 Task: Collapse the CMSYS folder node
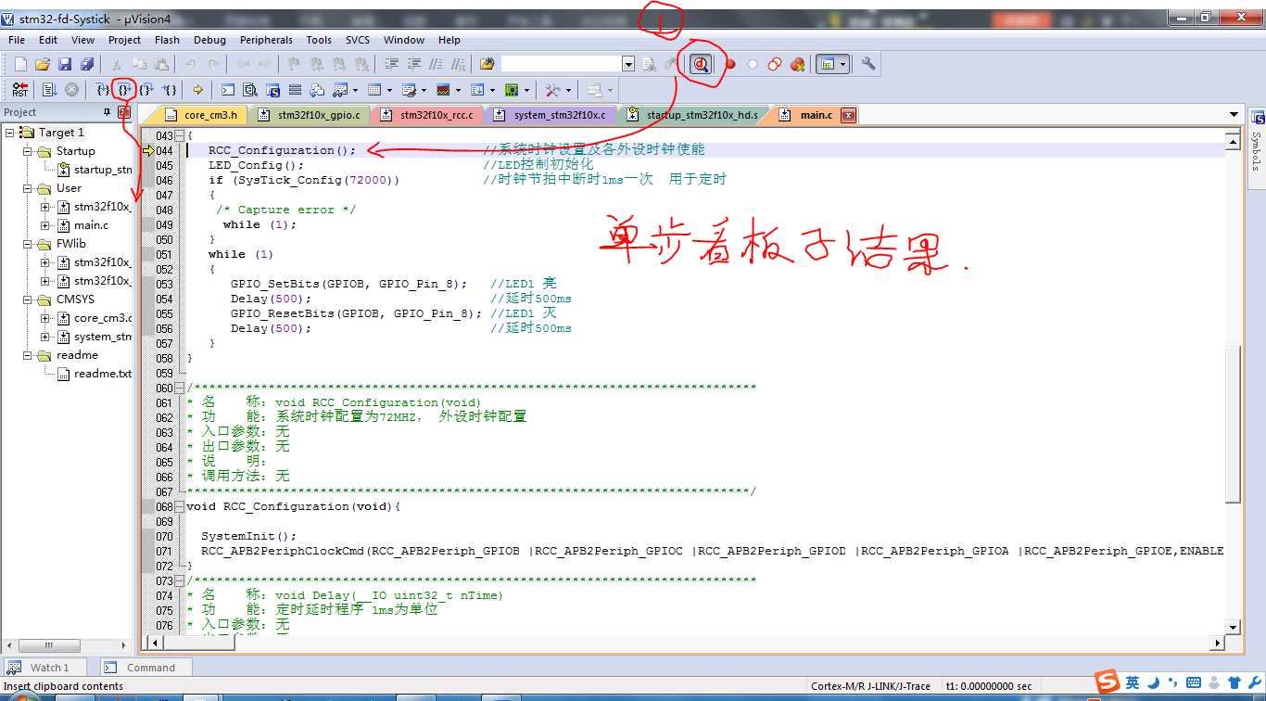click(x=27, y=300)
